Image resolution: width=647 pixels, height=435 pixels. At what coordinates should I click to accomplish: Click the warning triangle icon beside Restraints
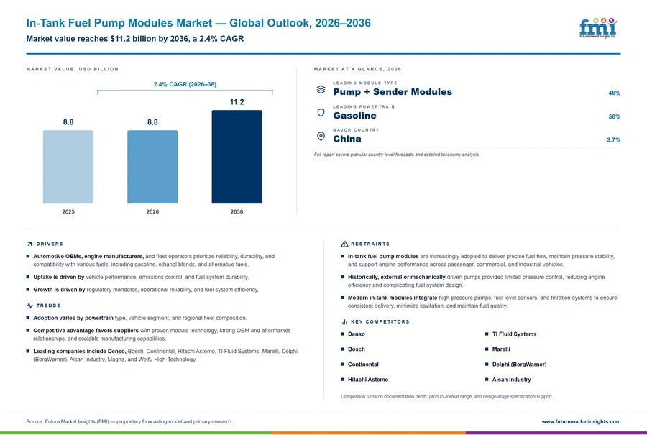click(x=344, y=244)
